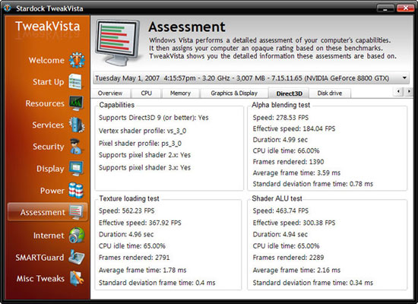Click 'Vertex shader profile: vs_3_0' text
This screenshot has height=304, width=418.
142,131
